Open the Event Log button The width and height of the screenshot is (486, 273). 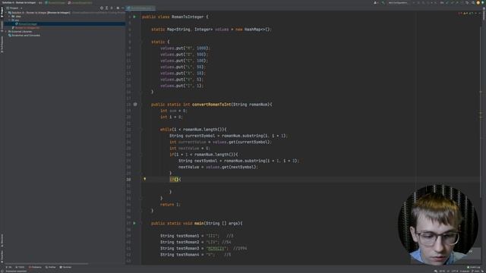point(474,267)
